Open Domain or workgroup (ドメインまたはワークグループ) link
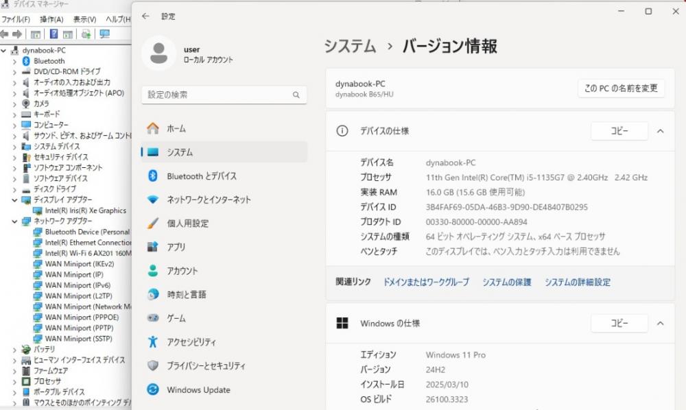 coord(426,282)
